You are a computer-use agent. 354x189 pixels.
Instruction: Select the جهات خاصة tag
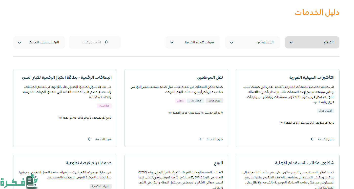pos(214,101)
